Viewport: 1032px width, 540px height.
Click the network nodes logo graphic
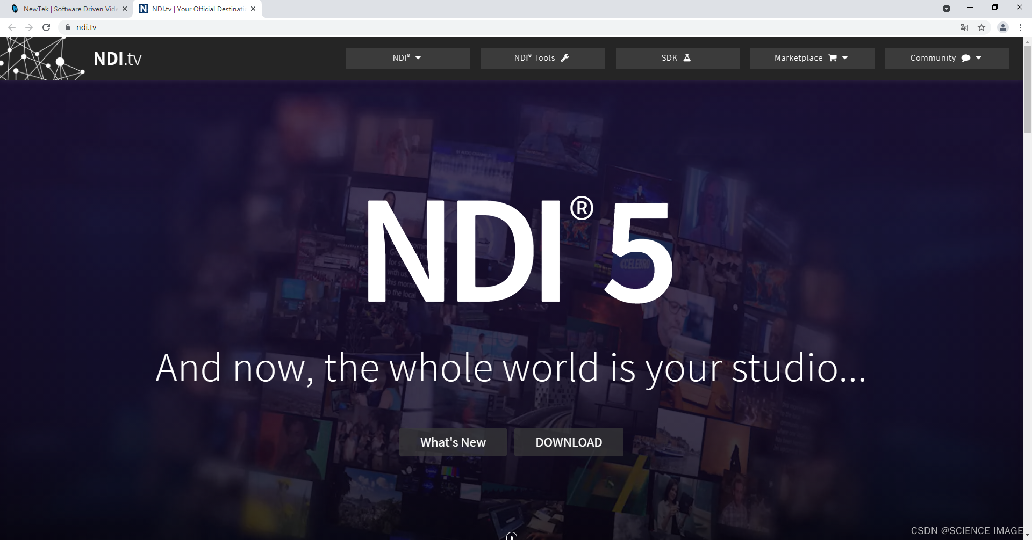42,59
